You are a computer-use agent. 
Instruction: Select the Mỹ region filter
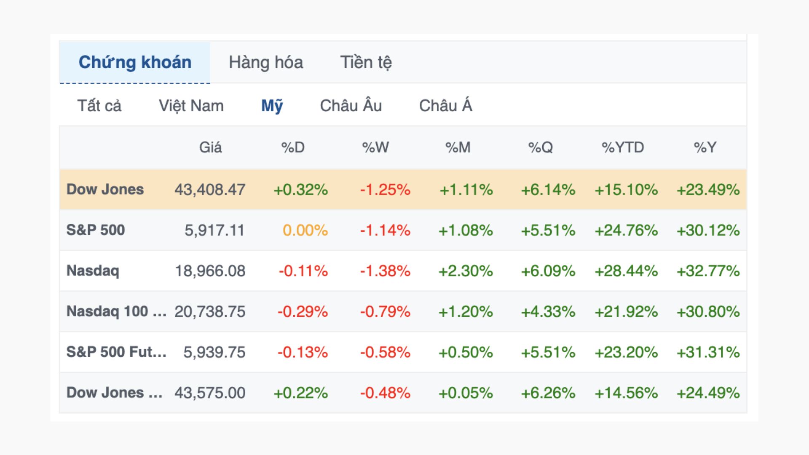pyautogui.click(x=272, y=106)
